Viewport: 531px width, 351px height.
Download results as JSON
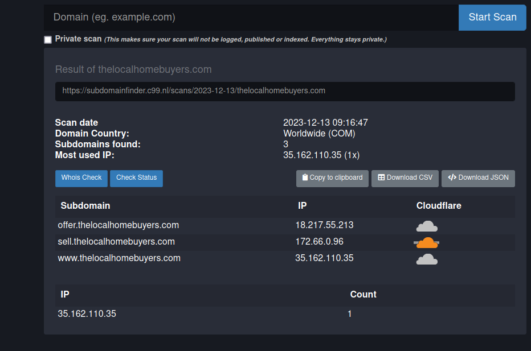pyautogui.click(x=478, y=178)
